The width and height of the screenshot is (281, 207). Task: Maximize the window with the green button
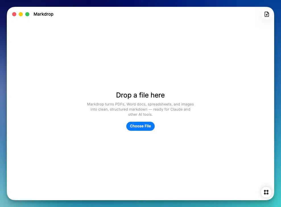(x=27, y=14)
